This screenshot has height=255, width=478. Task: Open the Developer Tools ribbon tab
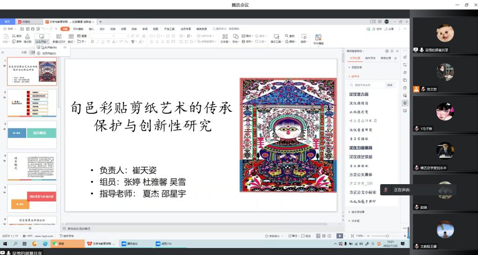pyautogui.click(x=169, y=29)
